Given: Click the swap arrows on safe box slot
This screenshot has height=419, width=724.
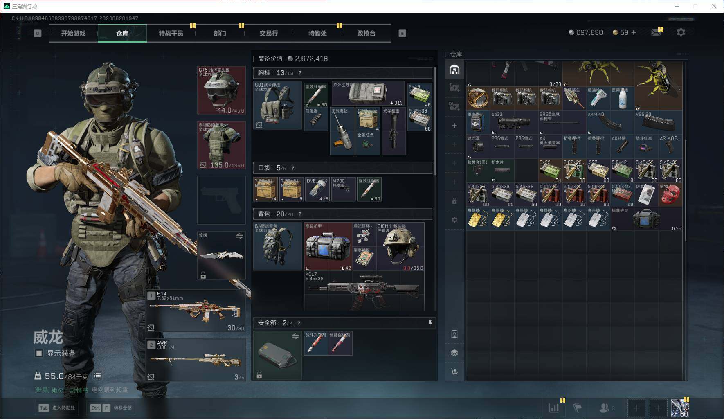Looking at the screenshot, I should [x=295, y=336].
